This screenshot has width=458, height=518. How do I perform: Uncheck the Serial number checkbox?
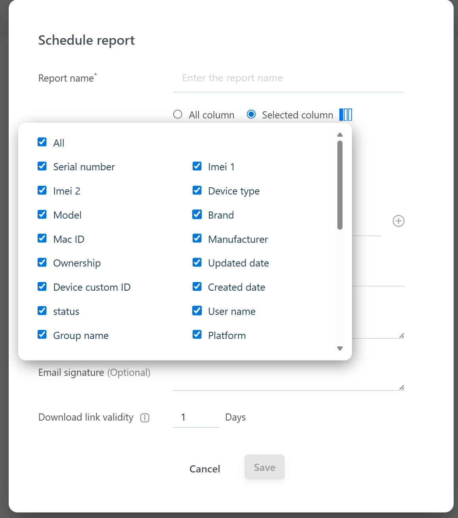pos(42,166)
